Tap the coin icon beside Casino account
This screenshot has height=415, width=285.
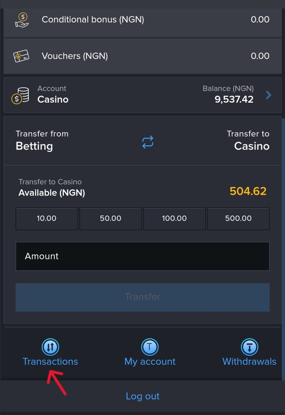pos(16,98)
